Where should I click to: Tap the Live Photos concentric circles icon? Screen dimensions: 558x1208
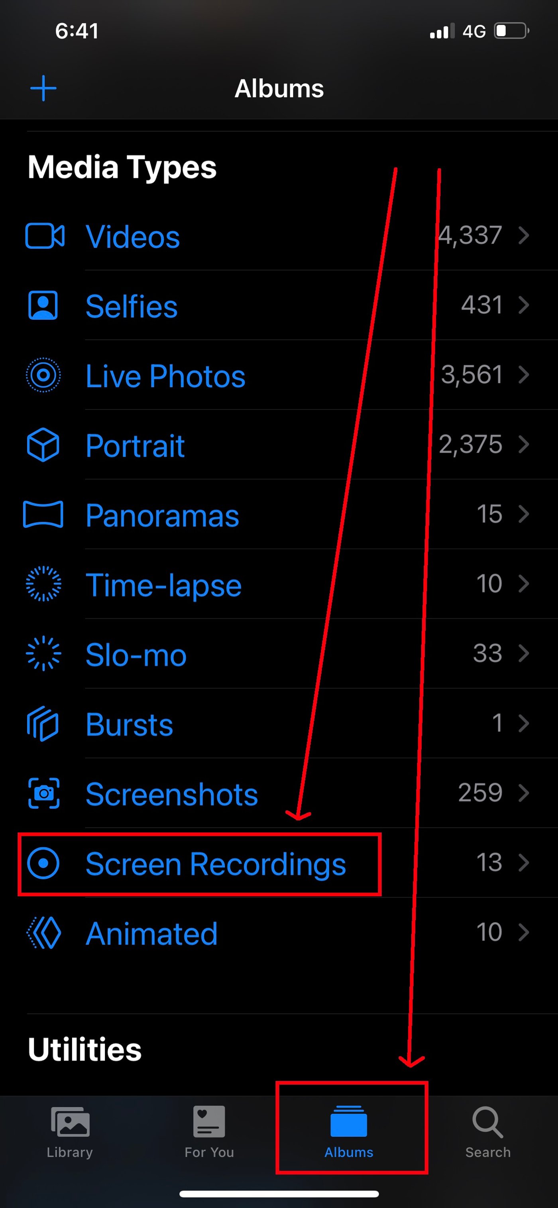pyautogui.click(x=43, y=375)
